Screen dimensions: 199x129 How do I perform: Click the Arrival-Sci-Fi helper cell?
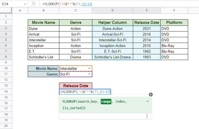113,34
